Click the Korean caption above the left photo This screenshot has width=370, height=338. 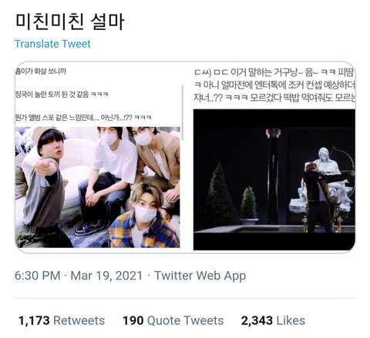click(x=83, y=94)
